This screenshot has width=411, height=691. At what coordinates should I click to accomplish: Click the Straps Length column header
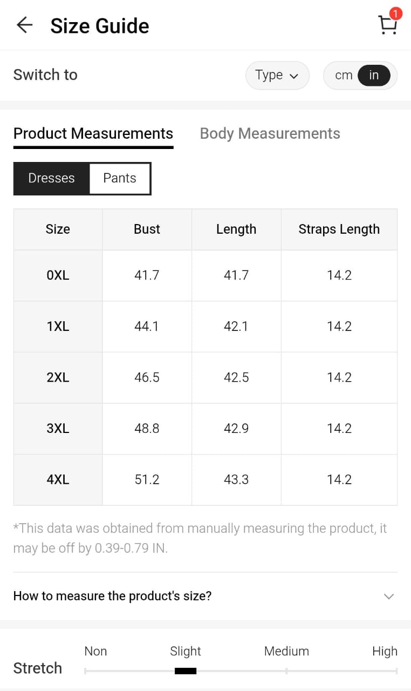tap(339, 229)
